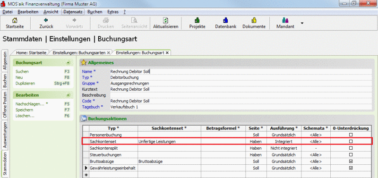Go back with the Zurück arrow
The image size is (378, 178).
46,20
